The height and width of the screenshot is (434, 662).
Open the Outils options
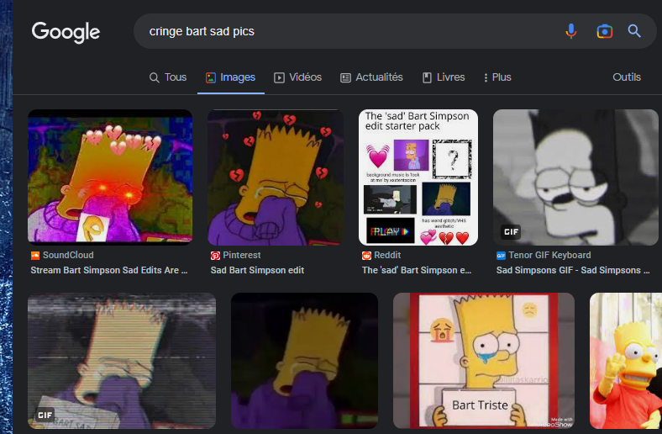click(627, 77)
